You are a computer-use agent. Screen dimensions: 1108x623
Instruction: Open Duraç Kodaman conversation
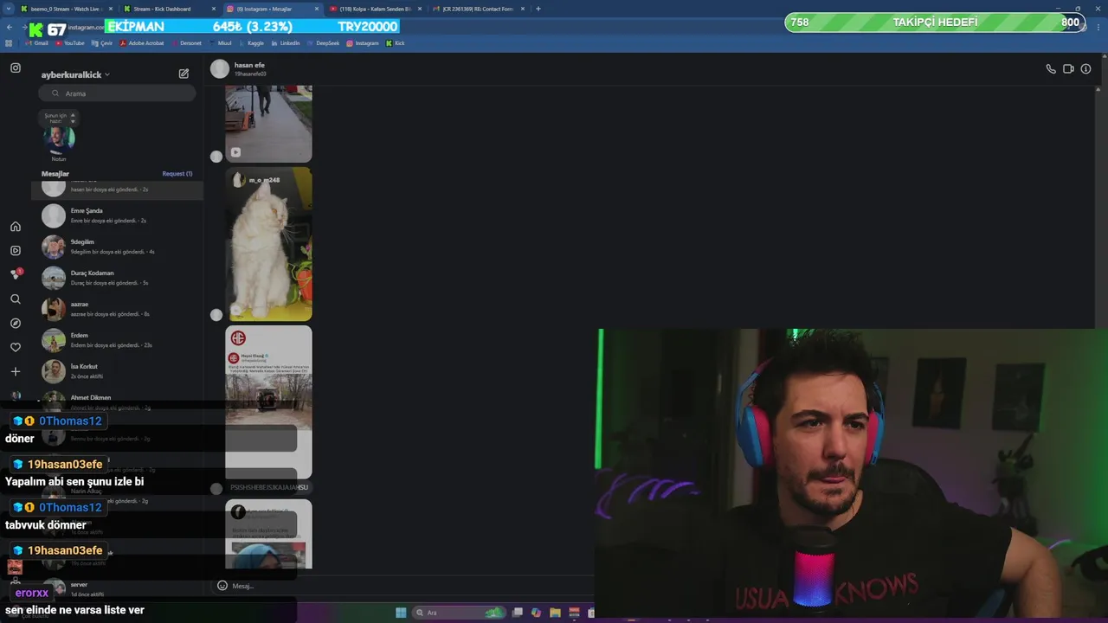click(118, 278)
